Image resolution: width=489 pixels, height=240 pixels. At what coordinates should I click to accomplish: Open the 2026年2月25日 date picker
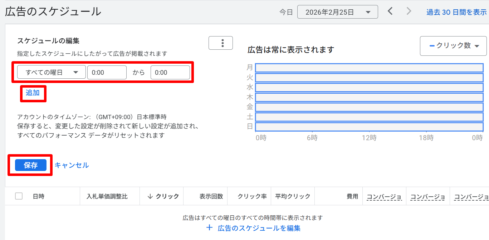click(x=338, y=11)
